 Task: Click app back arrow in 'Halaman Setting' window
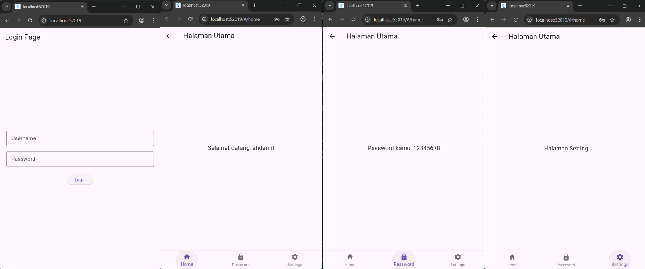494,37
